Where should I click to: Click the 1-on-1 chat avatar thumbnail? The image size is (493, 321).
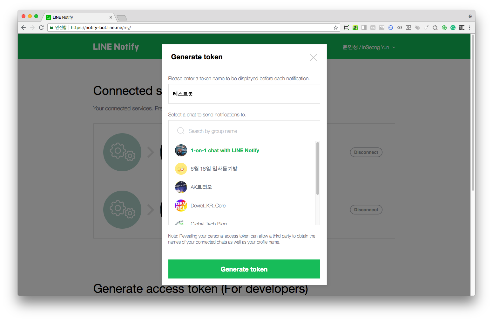pyautogui.click(x=181, y=150)
